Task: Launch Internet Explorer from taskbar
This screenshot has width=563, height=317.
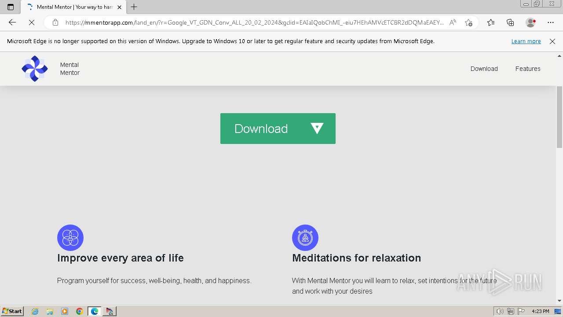Action: coord(35,311)
